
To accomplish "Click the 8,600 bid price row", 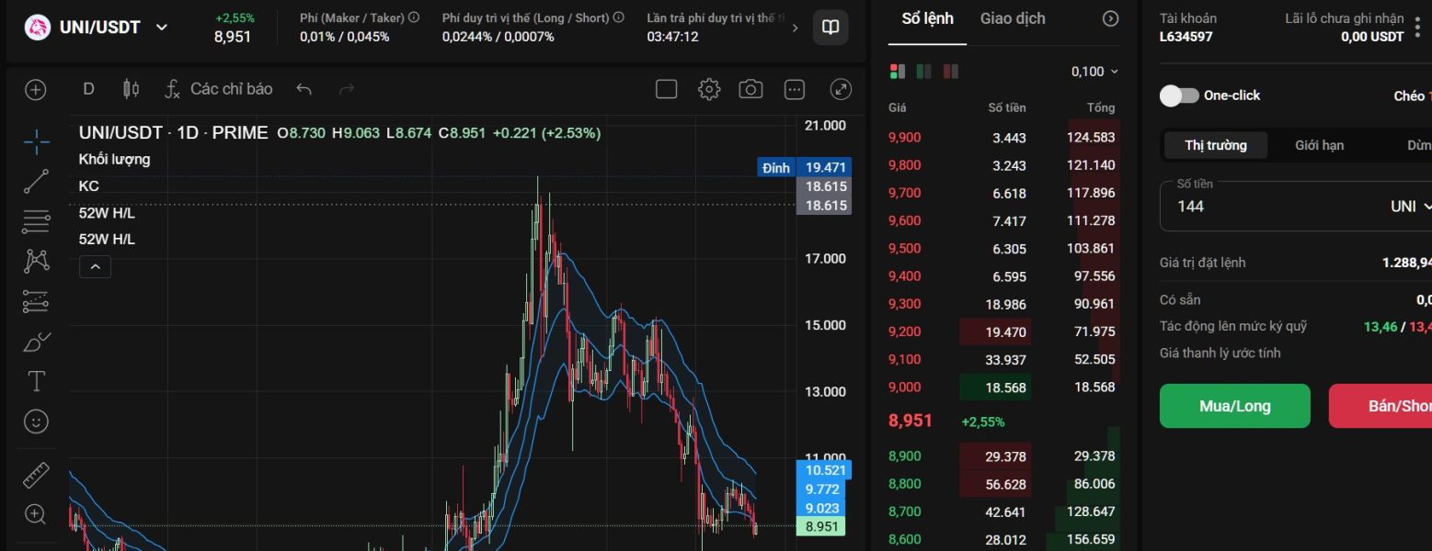I will point(1003,539).
